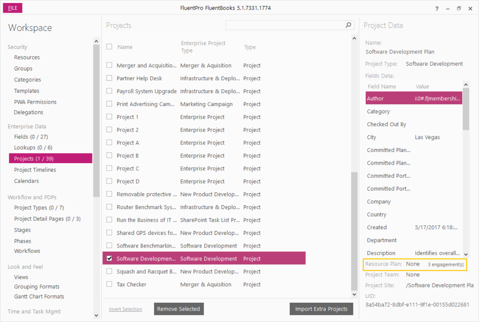Screen dimensions: 479x322
Task: Open Project Detail Pages (0 / 3)
Action: 47,219
